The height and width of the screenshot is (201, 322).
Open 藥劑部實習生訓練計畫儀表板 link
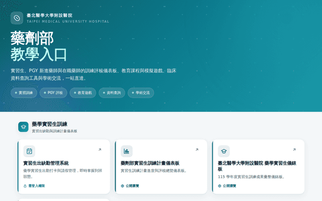(x=150, y=163)
